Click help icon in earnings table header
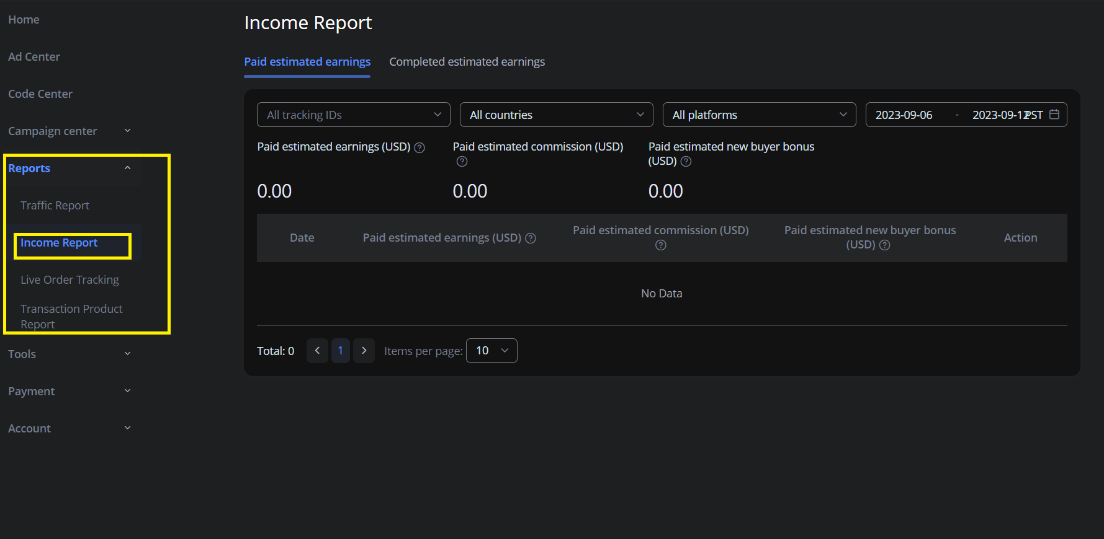1104x539 pixels. point(531,239)
